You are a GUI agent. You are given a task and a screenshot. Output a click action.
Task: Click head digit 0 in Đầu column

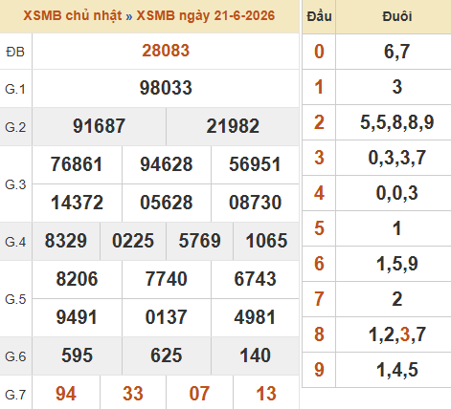319,52
